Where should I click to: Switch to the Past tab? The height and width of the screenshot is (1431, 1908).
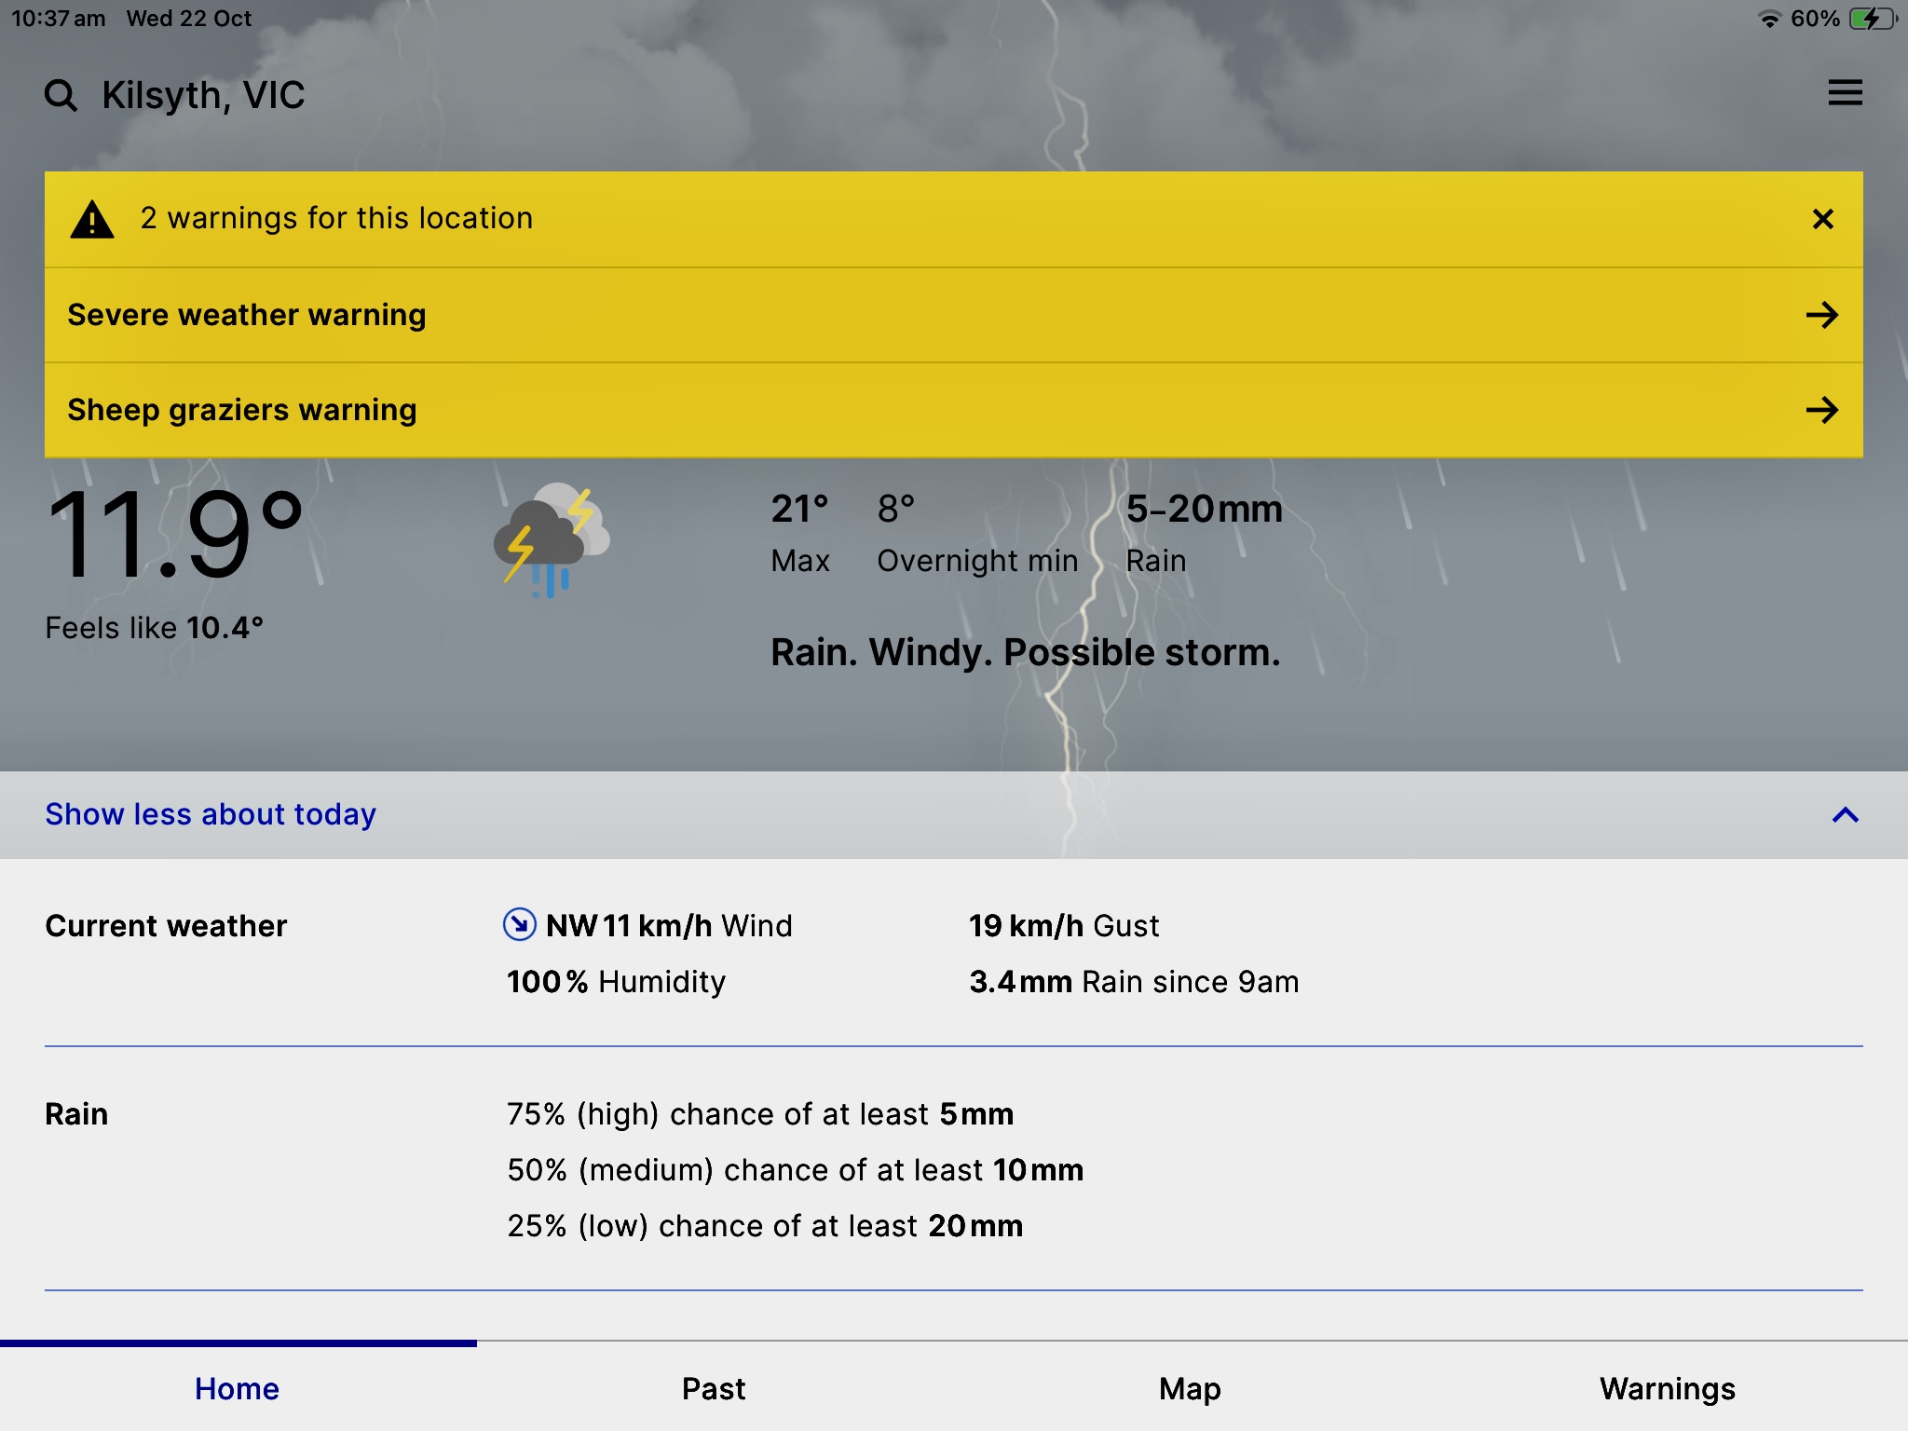click(x=714, y=1388)
